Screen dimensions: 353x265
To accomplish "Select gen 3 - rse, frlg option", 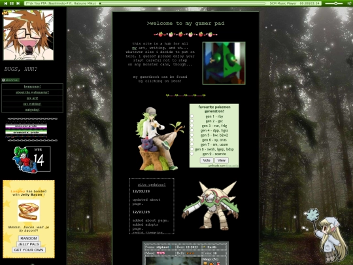I will 192,126.
